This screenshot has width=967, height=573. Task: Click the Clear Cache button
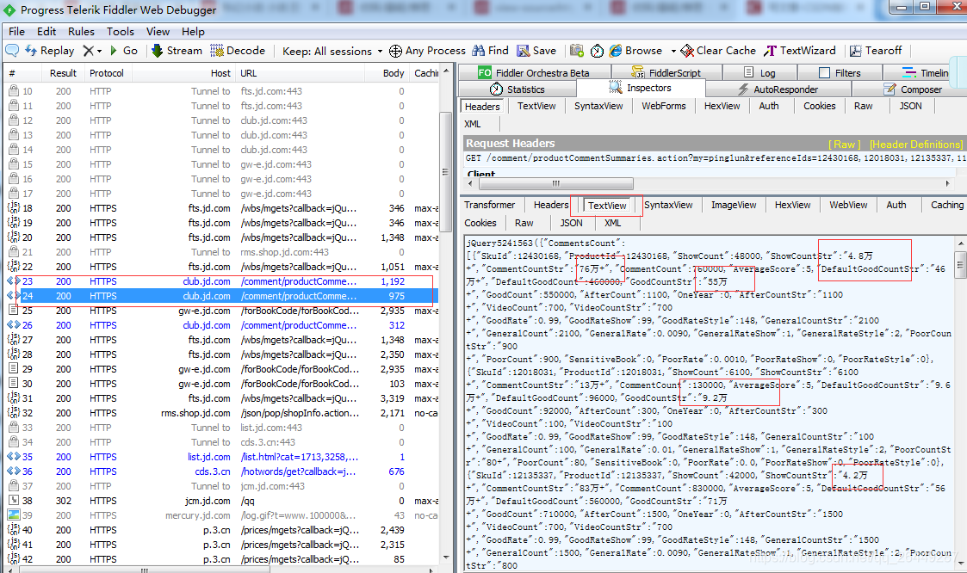718,51
